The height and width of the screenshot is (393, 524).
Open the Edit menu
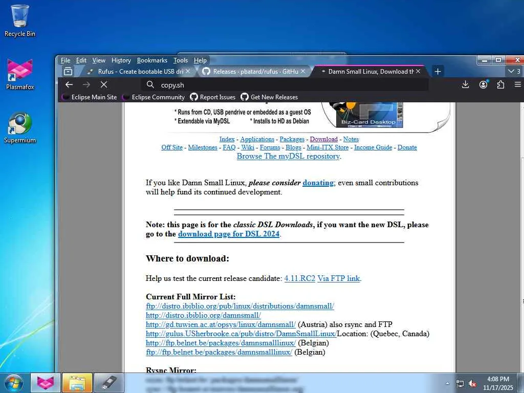tap(81, 60)
